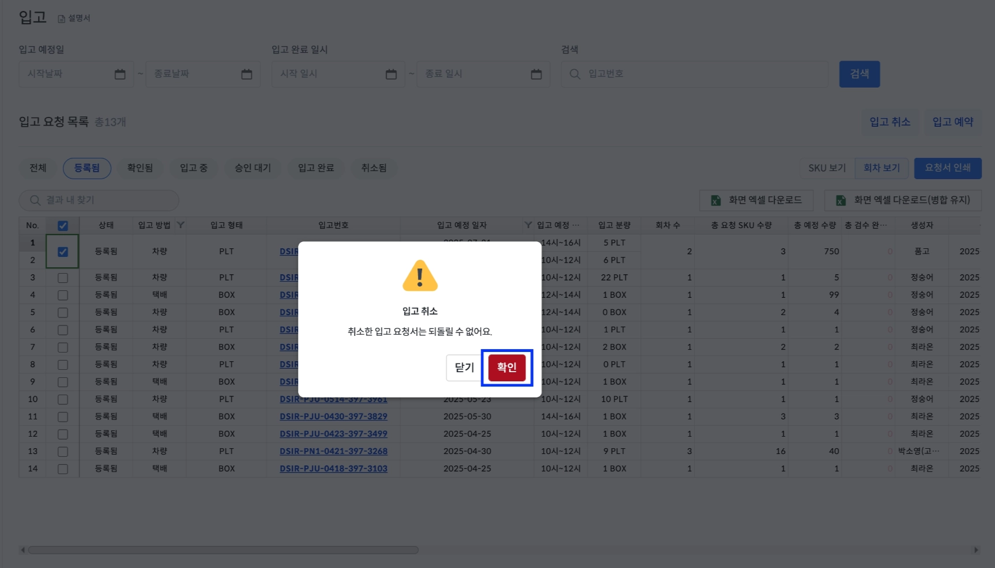The height and width of the screenshot is (568, 995).
Task: Open link DSIR-PN1-0421-397-3268
Action: pos(333,452)
